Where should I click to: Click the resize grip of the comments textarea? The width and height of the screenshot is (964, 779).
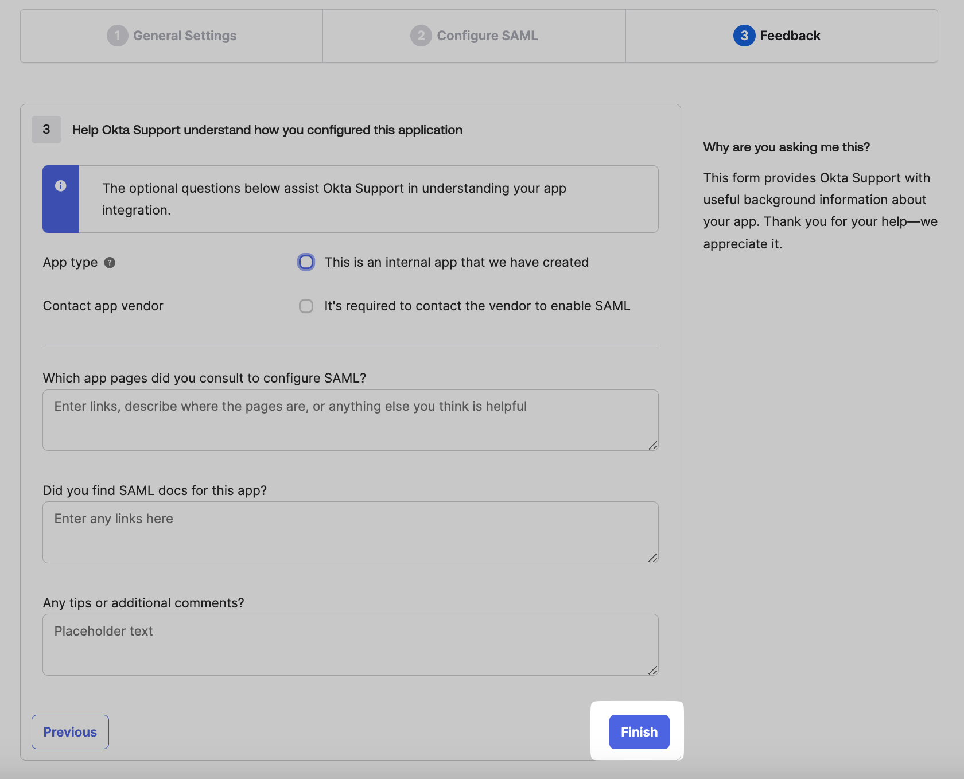click(652, 669)
